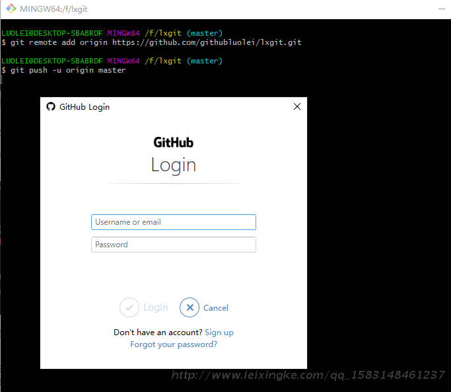Click the Login text button
Screen dimensions: 451x392
click(x=156, y=307)
